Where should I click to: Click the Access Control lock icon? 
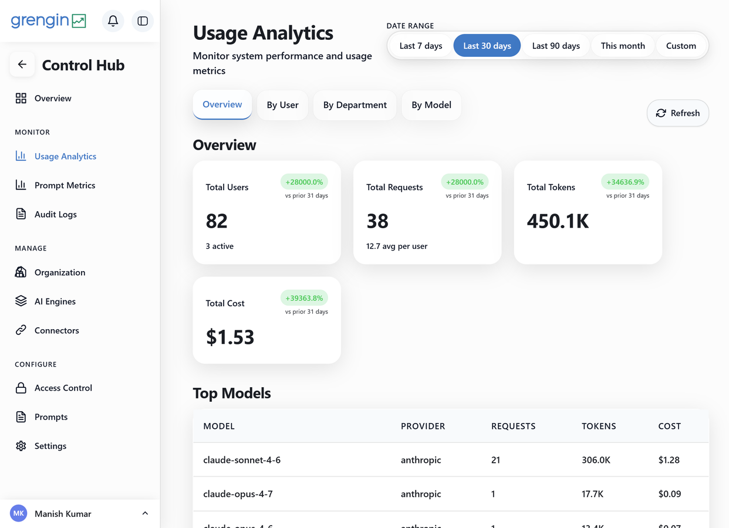(21, 388)
